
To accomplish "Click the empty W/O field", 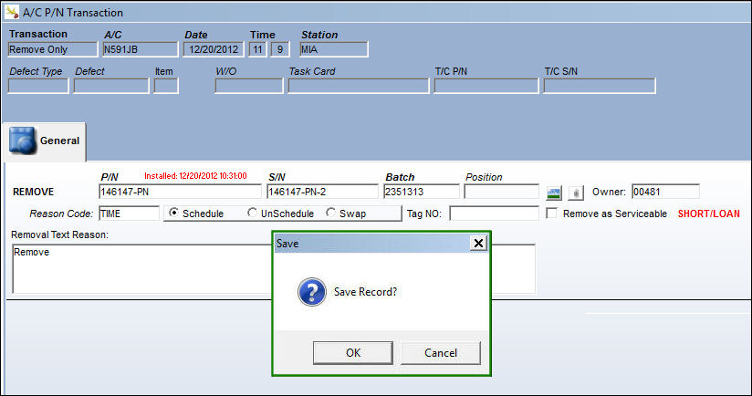I will point(249,86).
